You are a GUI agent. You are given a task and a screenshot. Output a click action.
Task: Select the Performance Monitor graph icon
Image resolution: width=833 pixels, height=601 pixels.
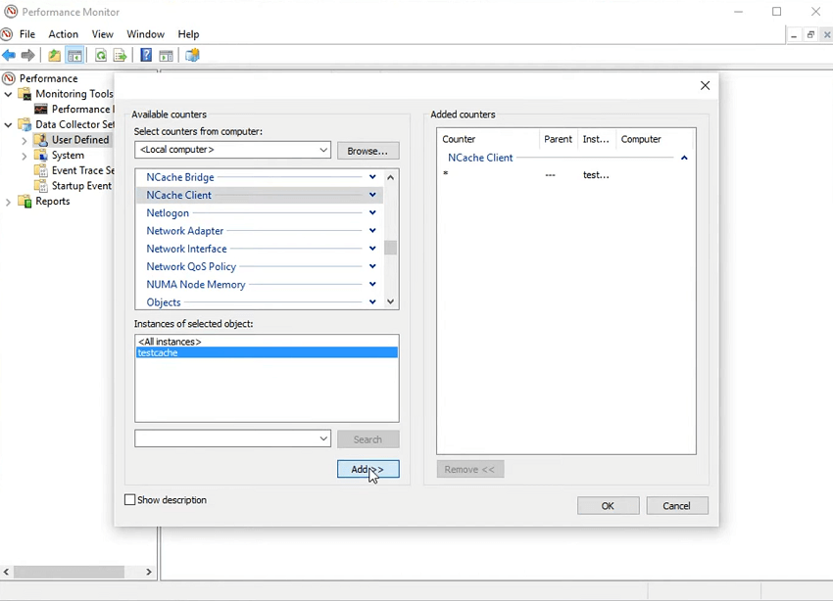pyautogui.click(x=41, y=110)
